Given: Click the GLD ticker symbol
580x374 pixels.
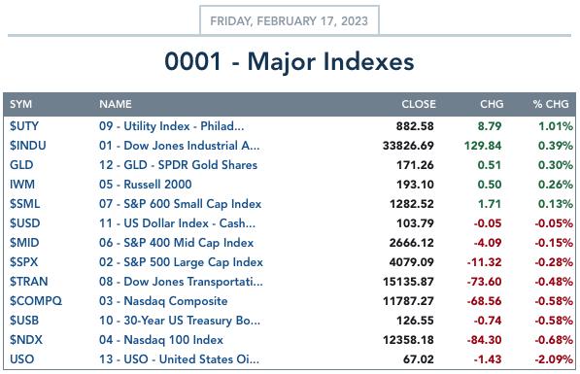Looking at the screenshot, I should click(21, 165).
